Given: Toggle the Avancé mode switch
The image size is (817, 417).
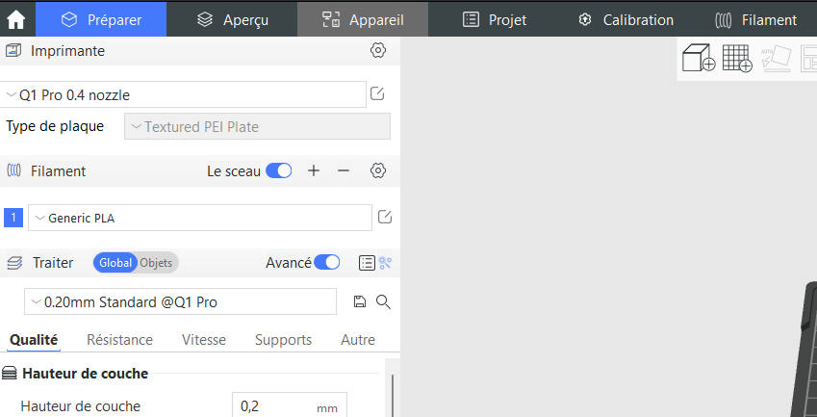Looking at the screenshot, I should click(x=327, y=262).
